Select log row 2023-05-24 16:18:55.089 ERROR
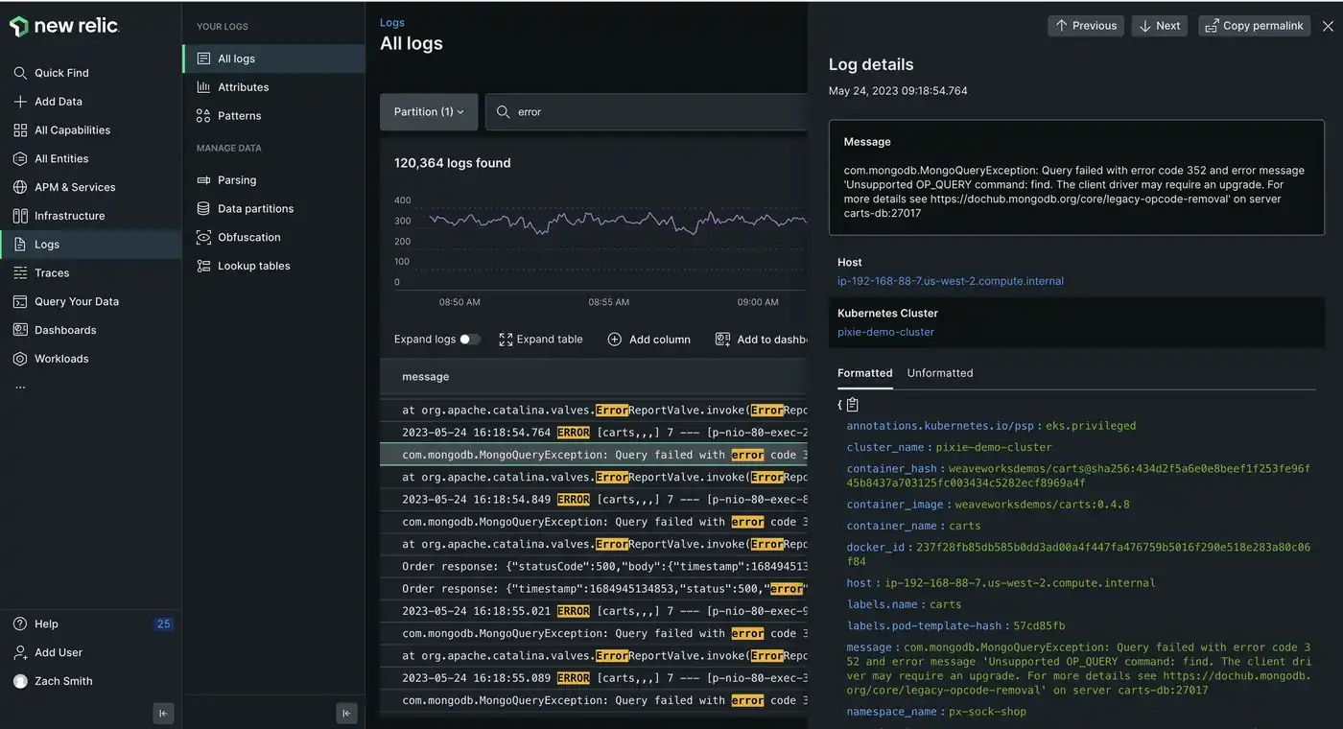The width and height of the screenshot is (1343, 729). 594,678
